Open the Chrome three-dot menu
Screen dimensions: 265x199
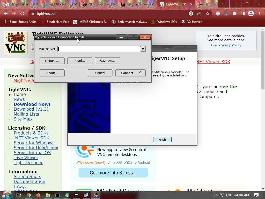pos(259,13)
